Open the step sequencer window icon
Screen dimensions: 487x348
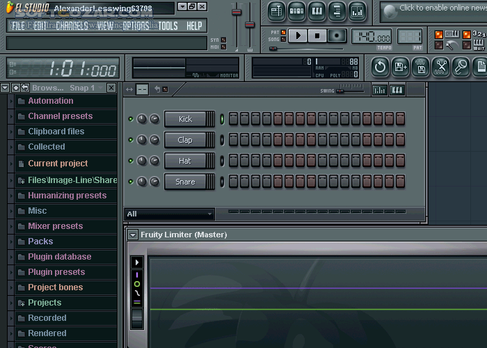296,12
